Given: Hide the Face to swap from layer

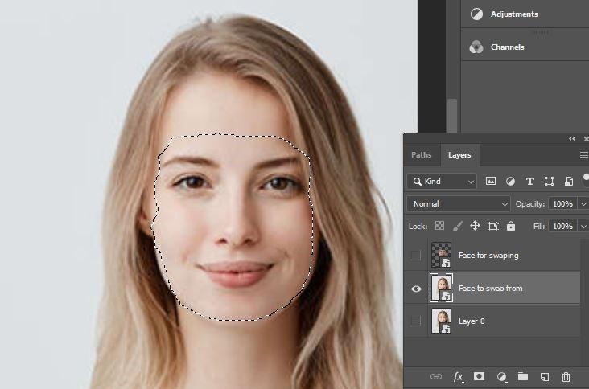Looking at the screenshot, I should 416,289.
